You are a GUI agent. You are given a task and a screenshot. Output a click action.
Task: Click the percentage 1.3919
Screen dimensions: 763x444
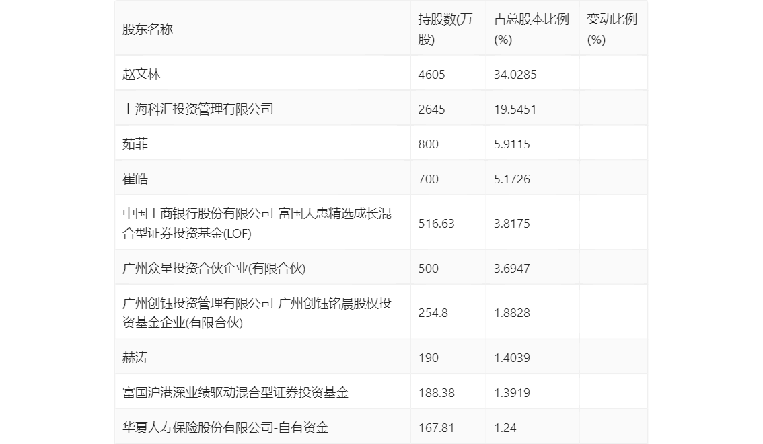[x=512, y=393]
